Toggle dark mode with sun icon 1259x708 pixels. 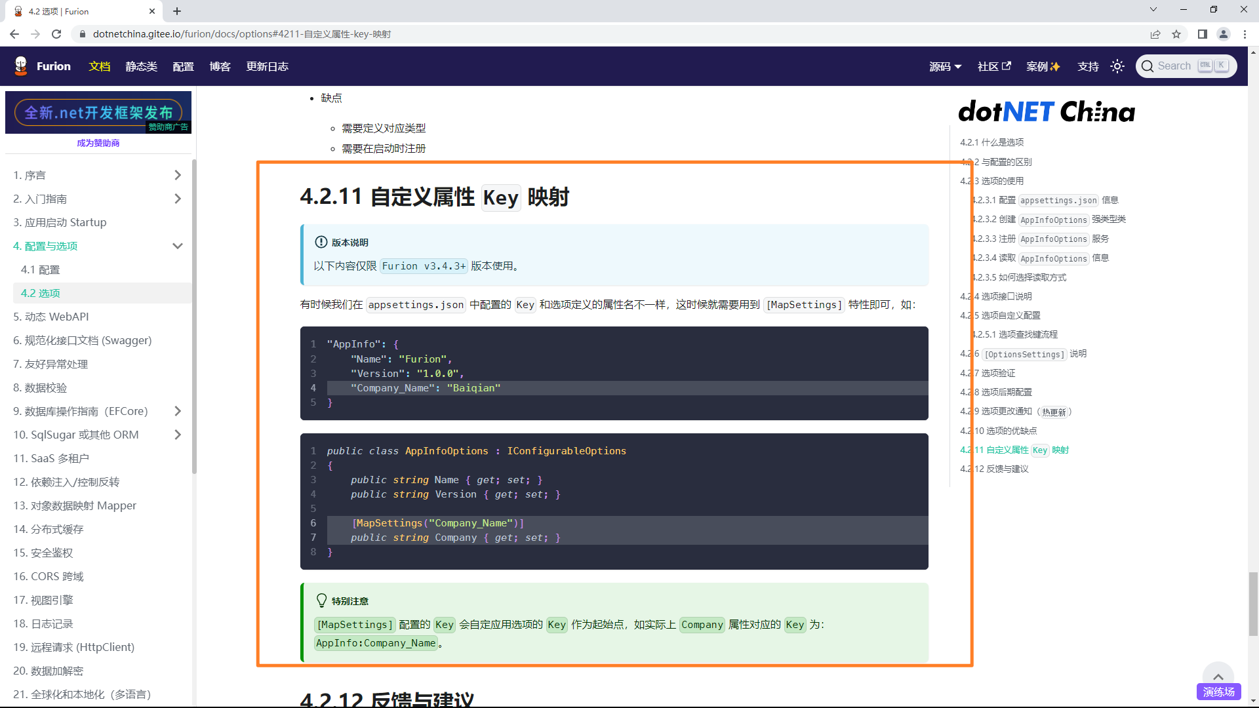pyautogui.click(x=1117, y=66)
